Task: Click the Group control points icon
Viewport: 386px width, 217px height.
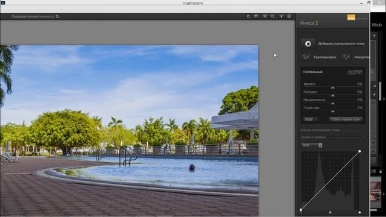Action: pos(306,57)
